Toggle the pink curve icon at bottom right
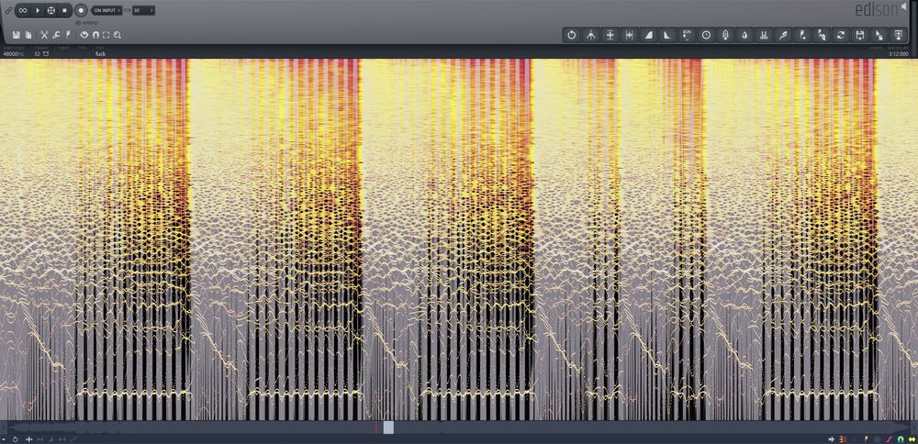The height and width of the screenshot is (444, 918). 889,439
